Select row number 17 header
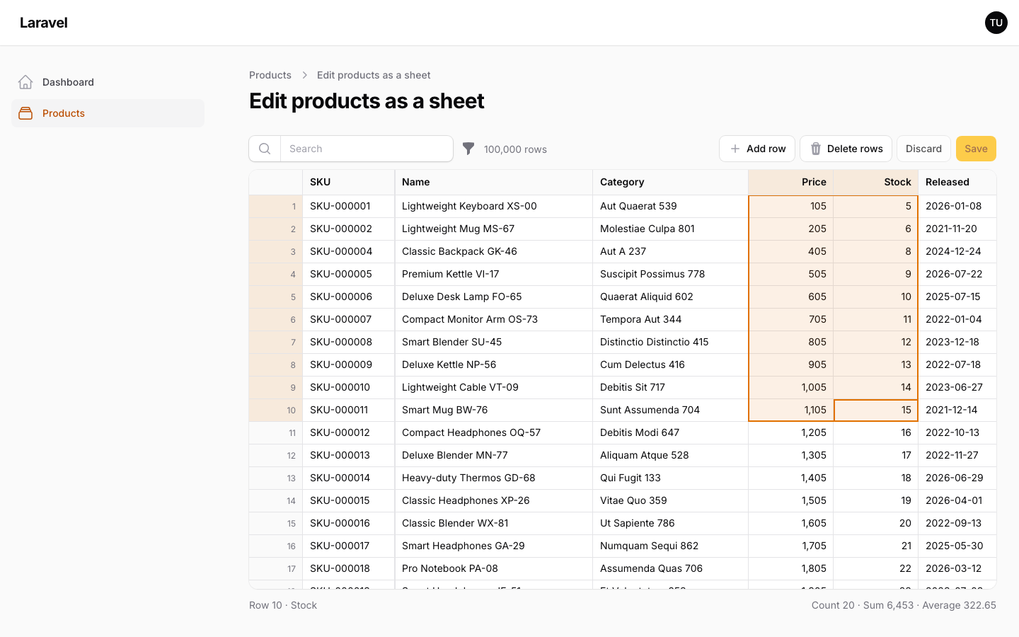The height and width of the screenshot is (637, 1019). click(276, 569)
